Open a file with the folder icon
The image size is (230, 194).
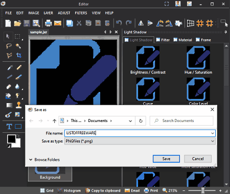tap(17, 23)
